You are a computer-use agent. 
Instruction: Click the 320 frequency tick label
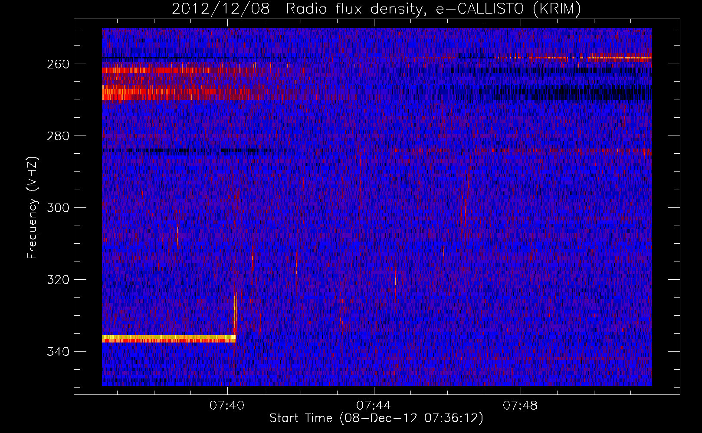58,280
